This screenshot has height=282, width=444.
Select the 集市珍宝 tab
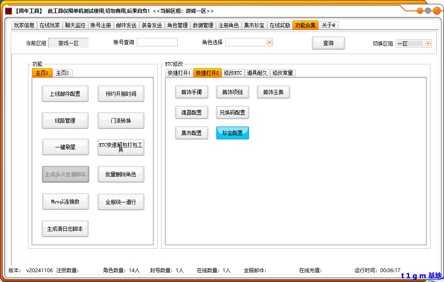(254, 25)
